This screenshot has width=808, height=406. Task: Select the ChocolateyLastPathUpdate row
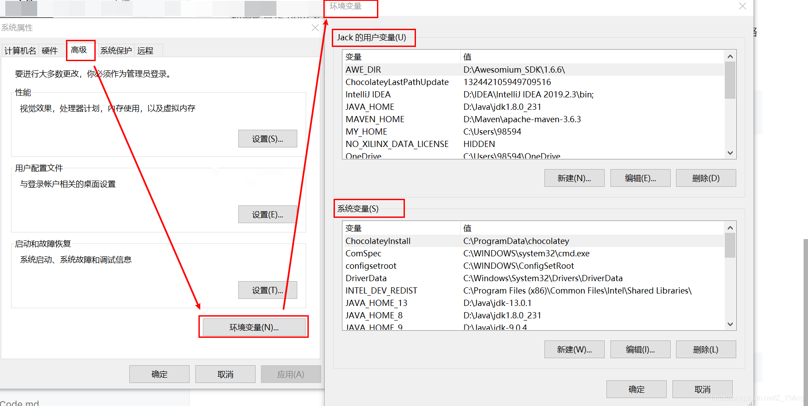534,82
